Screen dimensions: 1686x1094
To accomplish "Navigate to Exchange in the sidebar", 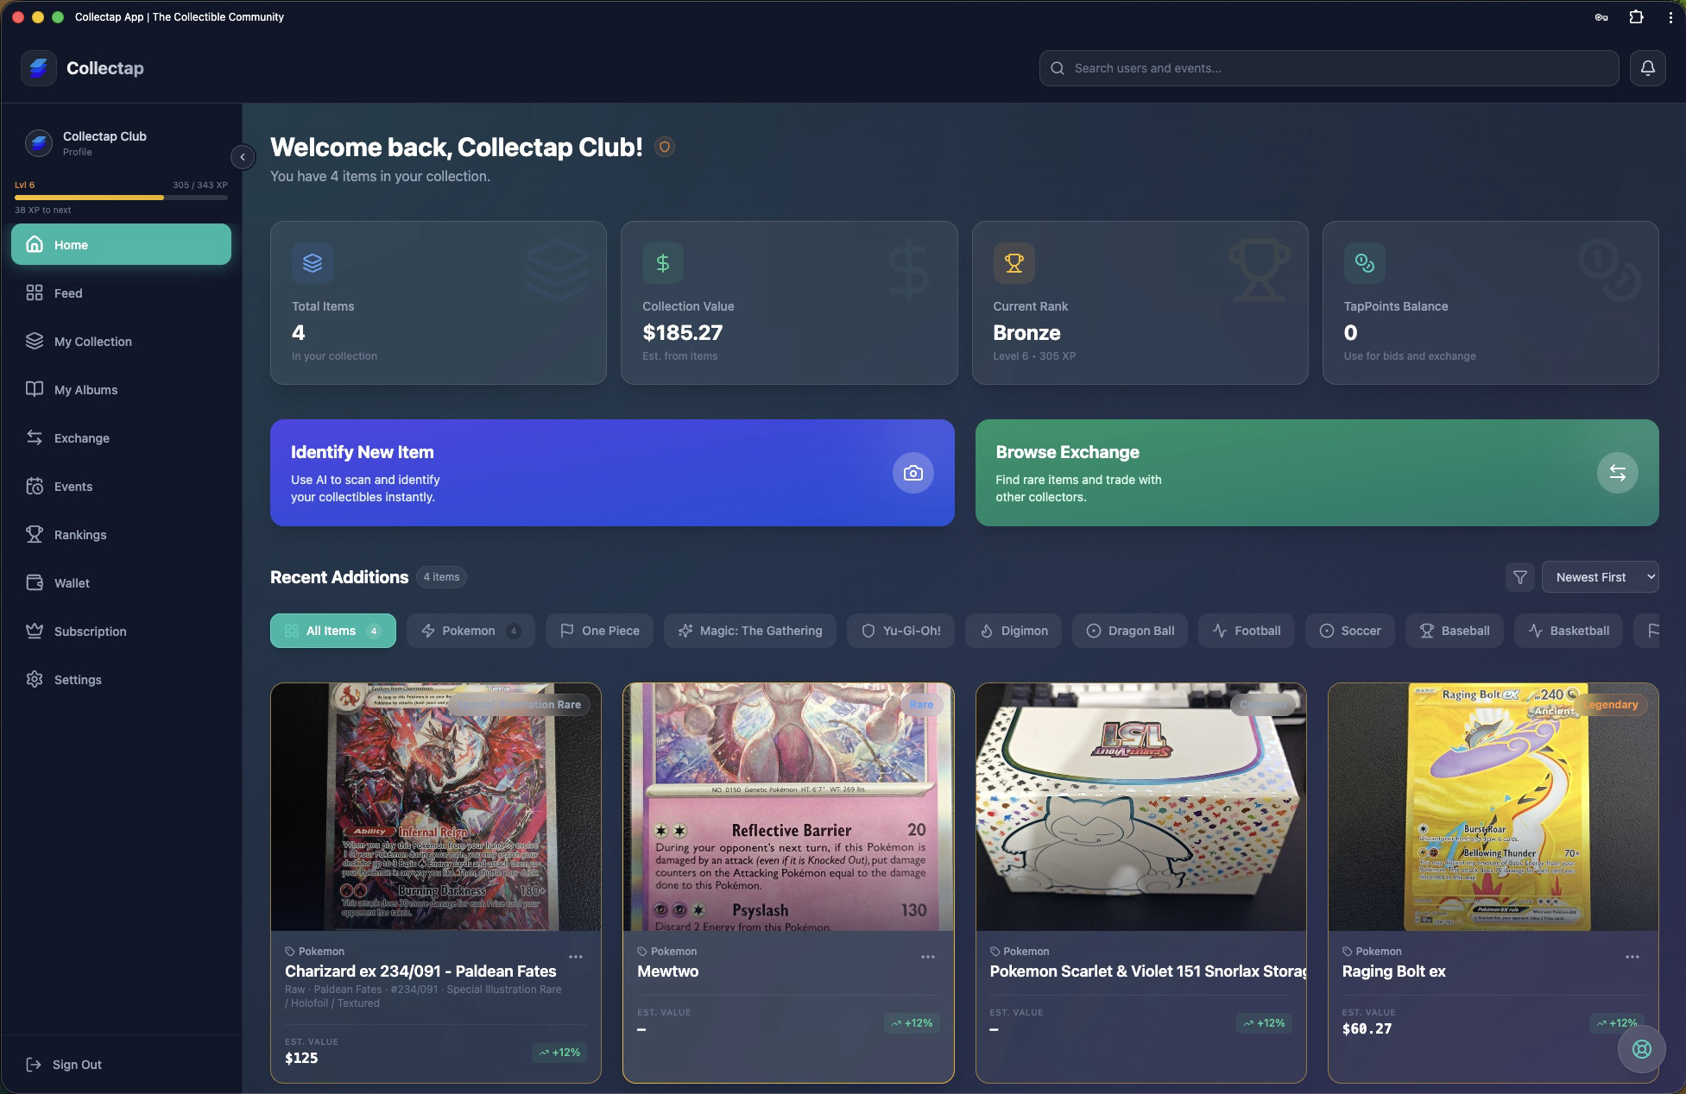I will [121, 438].
